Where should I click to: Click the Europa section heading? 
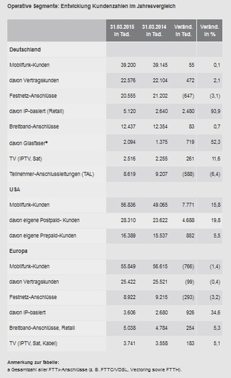click(18, 251)
